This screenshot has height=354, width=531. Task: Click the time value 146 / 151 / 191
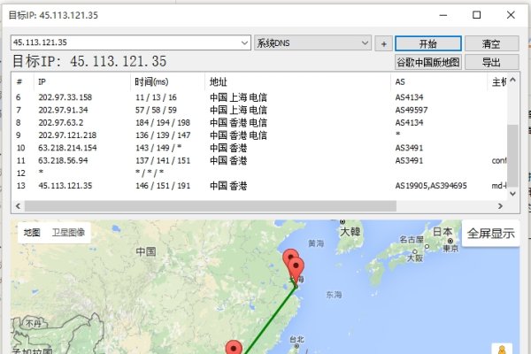point(163,185)
